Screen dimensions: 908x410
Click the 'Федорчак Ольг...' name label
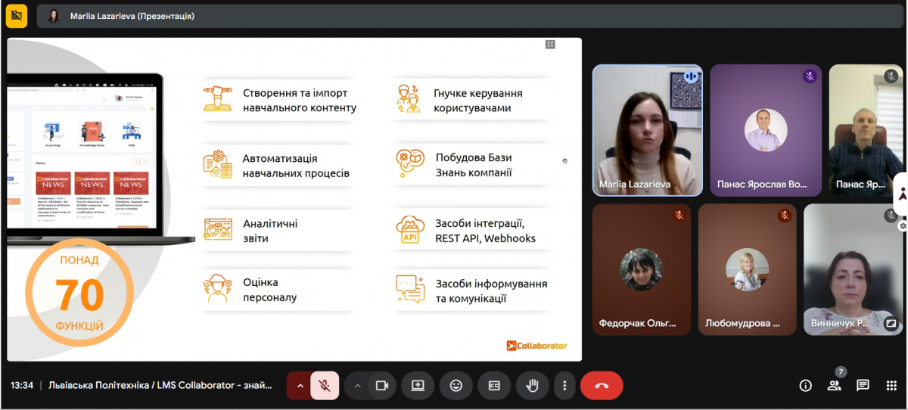[637, 323]
